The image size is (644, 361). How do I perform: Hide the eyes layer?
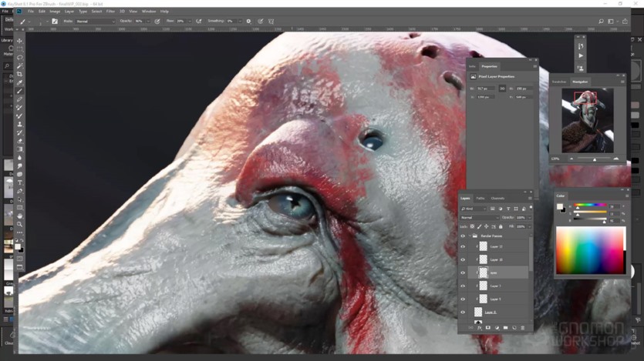tap(463, 273)
